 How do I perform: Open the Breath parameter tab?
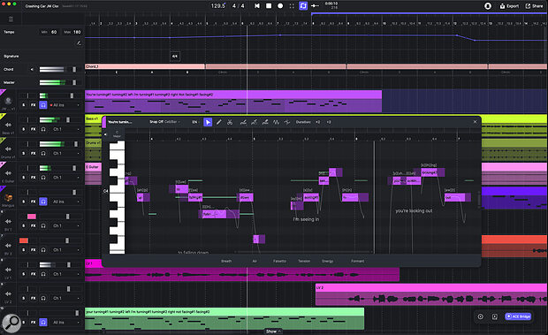(x=226, y=261)
